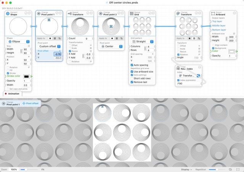Enable Set caps and joints checkbox
This screenshot has width=244, height=172.
coord(8,89)
